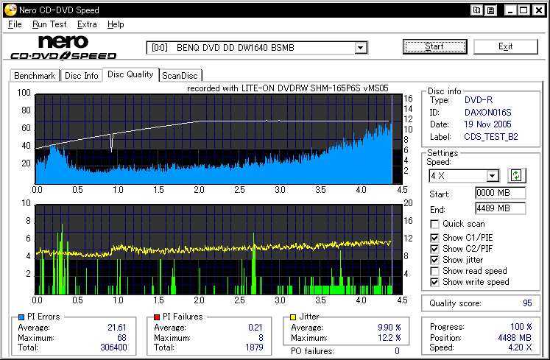This screenshot has width=550, height=360.
Task: Click the Nero CD-DVD Speed logo
Action: click(x=63, y=47)
